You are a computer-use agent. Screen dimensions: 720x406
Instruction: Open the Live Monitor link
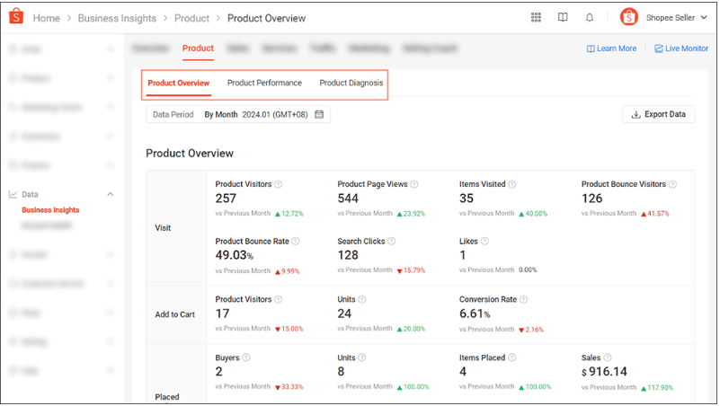tap(681, 49)
